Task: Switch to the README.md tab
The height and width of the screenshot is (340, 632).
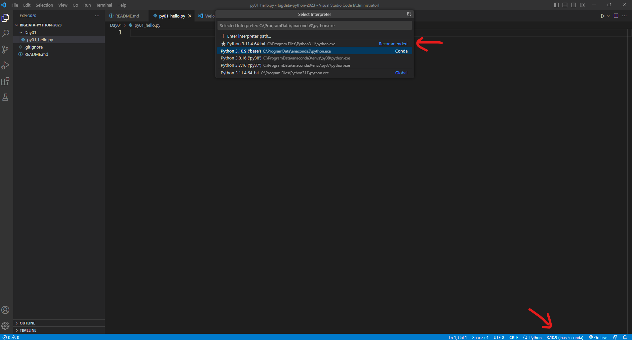Action: point(127,16)
